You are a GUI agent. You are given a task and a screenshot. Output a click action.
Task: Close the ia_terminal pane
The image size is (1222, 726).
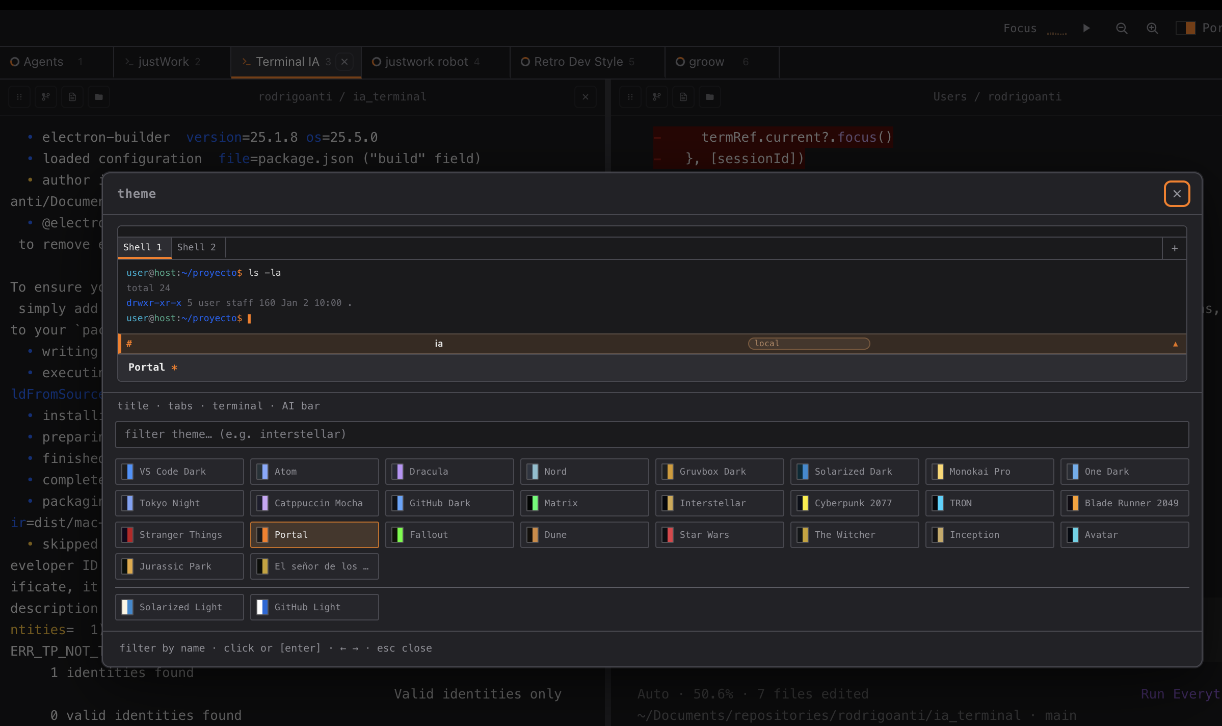tap(586, 97)
